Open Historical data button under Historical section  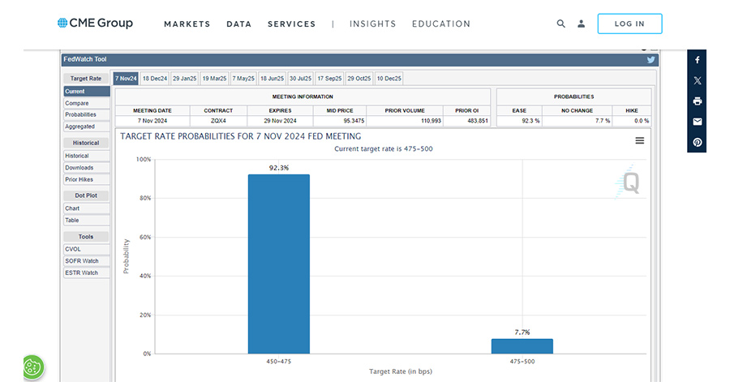pos(87,156)
